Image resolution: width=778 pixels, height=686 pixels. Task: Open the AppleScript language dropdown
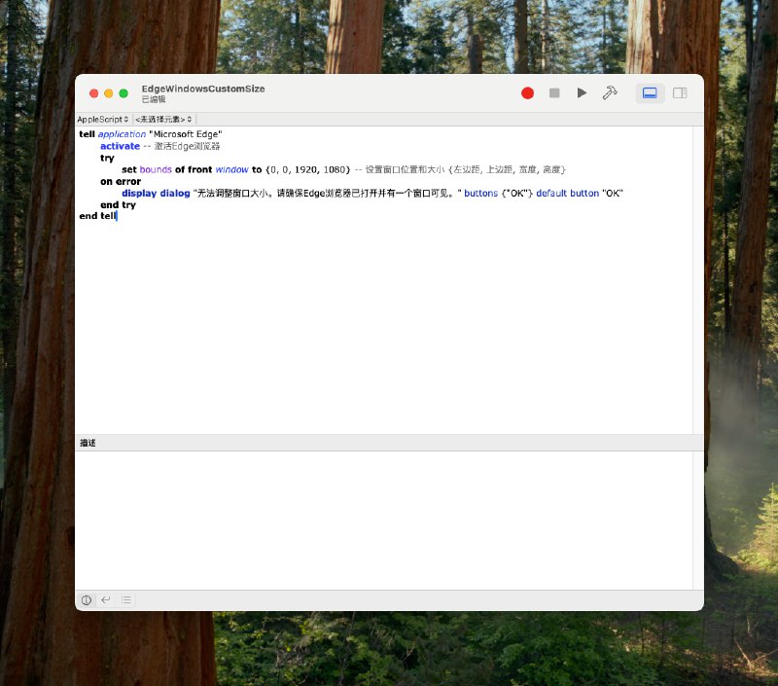103,119
